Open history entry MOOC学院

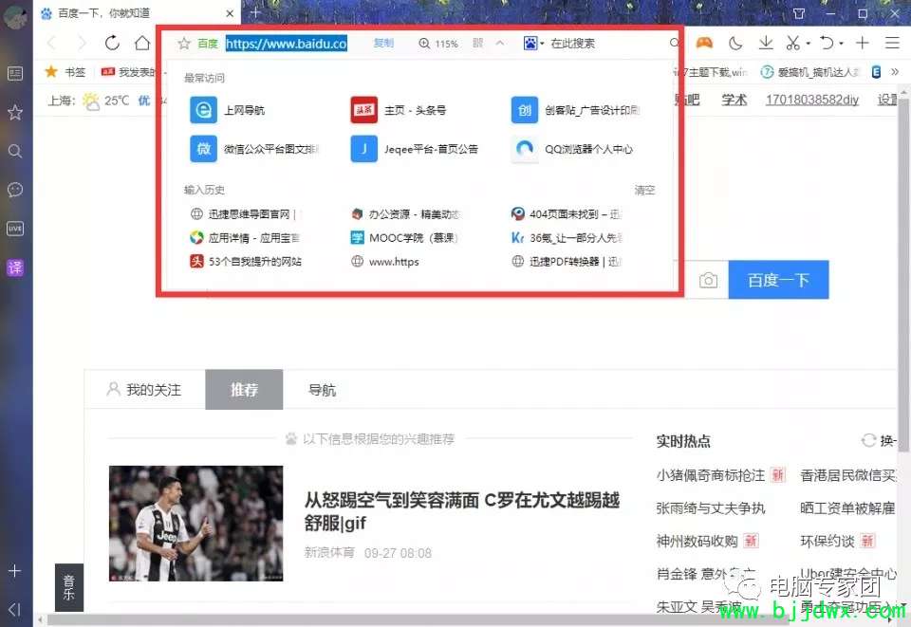[404, 238]
